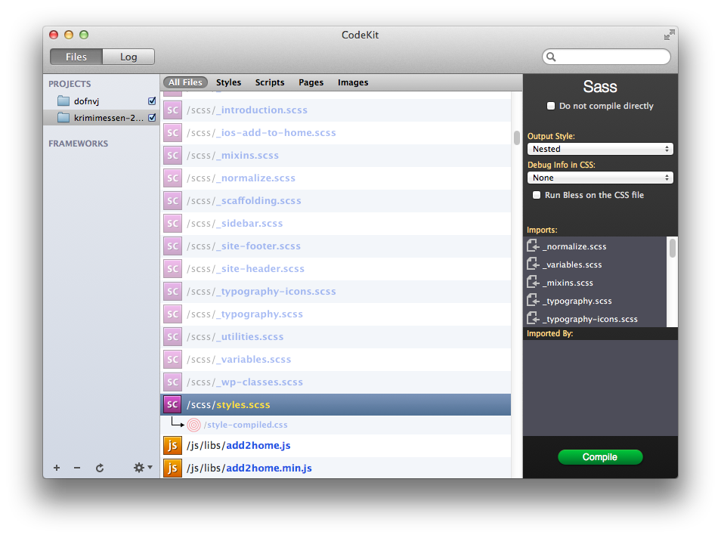
Task: Check 'Run Bless on the CSS file'
Action: (537, 194)
